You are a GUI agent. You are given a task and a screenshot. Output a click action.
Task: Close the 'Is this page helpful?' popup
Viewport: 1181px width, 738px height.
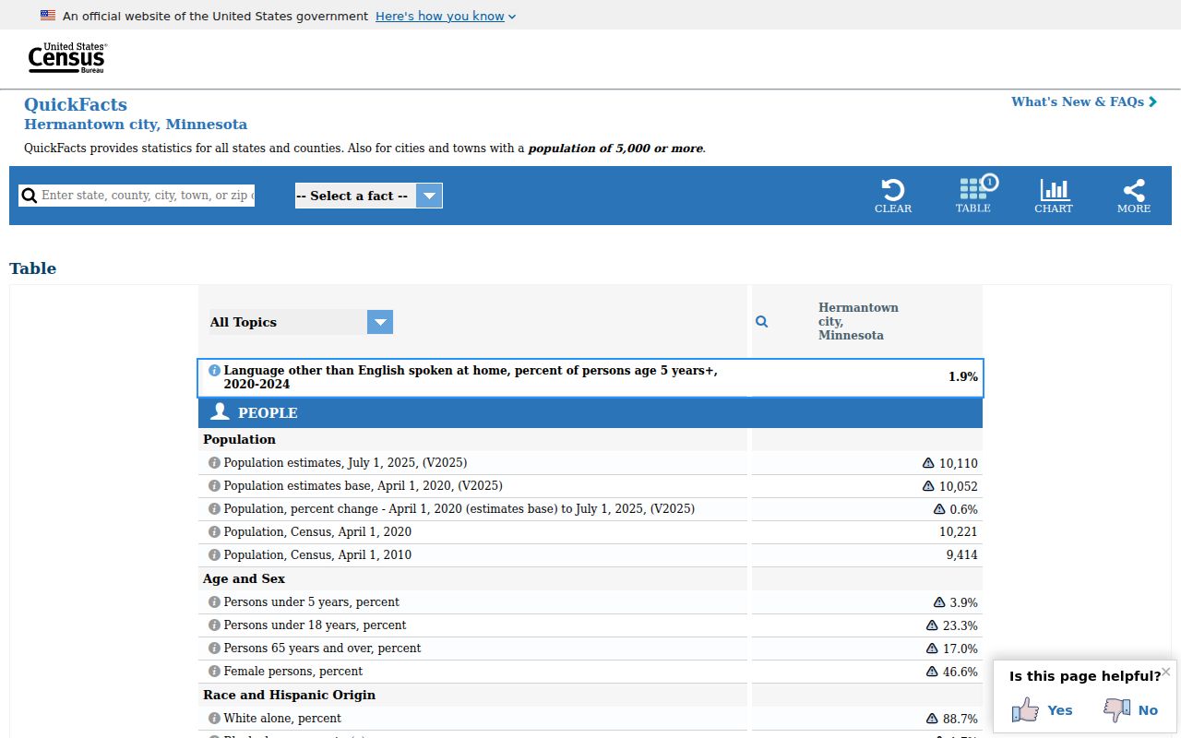pyautogui.click(x=1165, y=672)
